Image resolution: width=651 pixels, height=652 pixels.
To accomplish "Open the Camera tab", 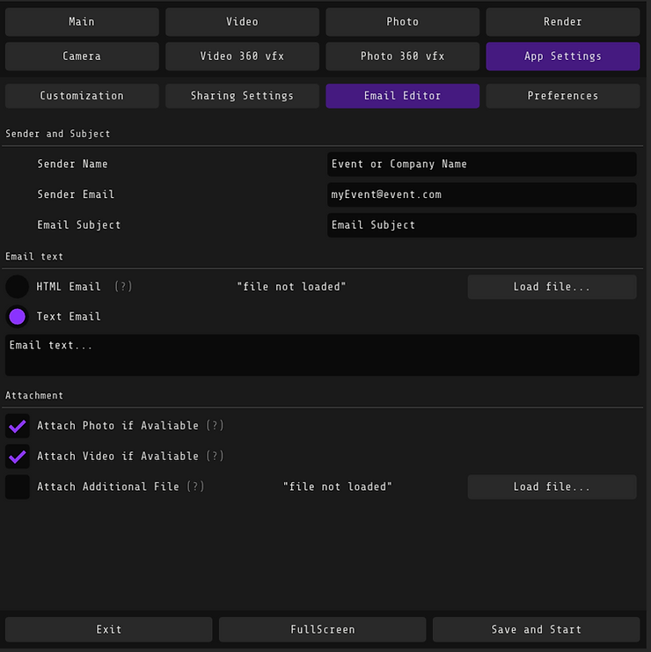I will coord(82,56).
